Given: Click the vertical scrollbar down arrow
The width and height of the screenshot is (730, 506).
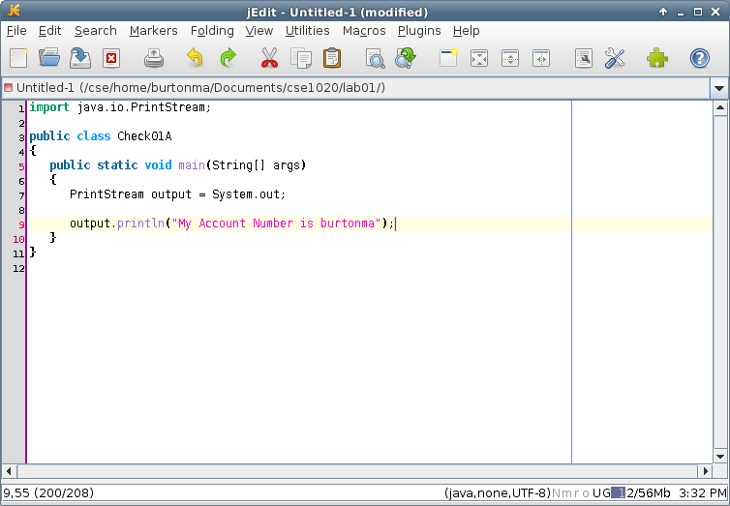Looking at the screenshot, I should tap(720, 457).
